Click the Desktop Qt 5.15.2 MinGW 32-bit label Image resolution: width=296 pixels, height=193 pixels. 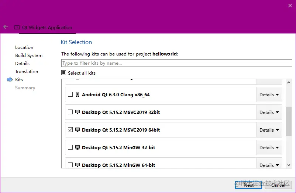pyautogui.click(x=118, y=148)
